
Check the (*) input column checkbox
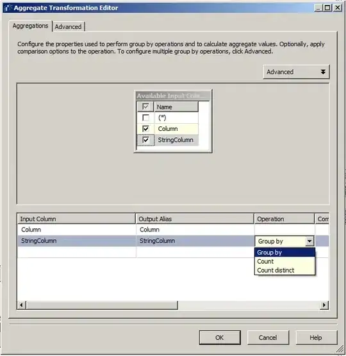point(145,117)
